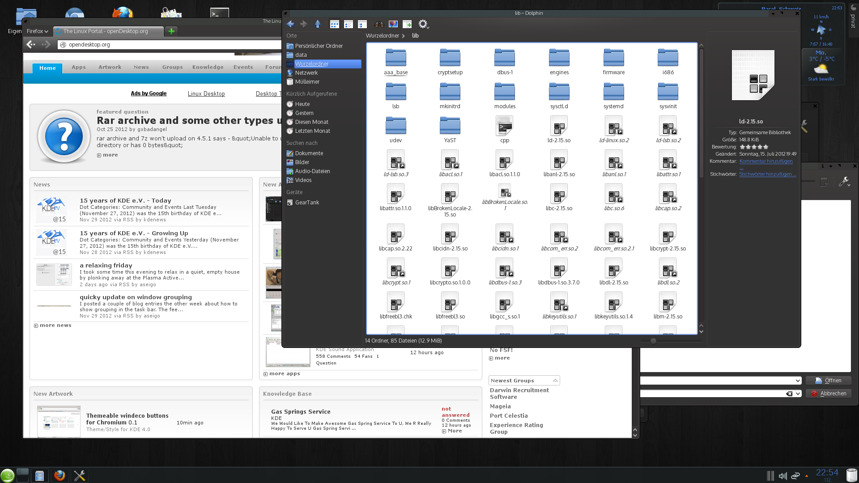Screen dimensions: 859x483
Task: Expand the breadcrumb arrow after Wurzelordner
Action: point(404,36)
